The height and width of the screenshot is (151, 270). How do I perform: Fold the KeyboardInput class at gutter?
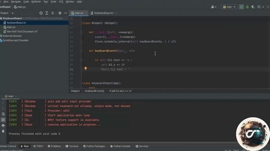click(x=82, y=83)
